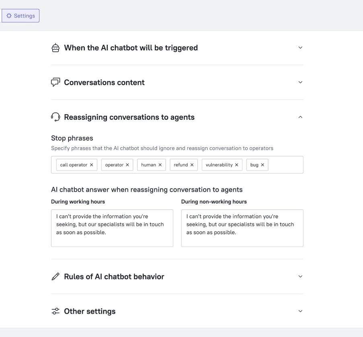Collapse the Reassigning conversations to agents section
This screenshot has height=337, width=363.
(x=300, y=117)
